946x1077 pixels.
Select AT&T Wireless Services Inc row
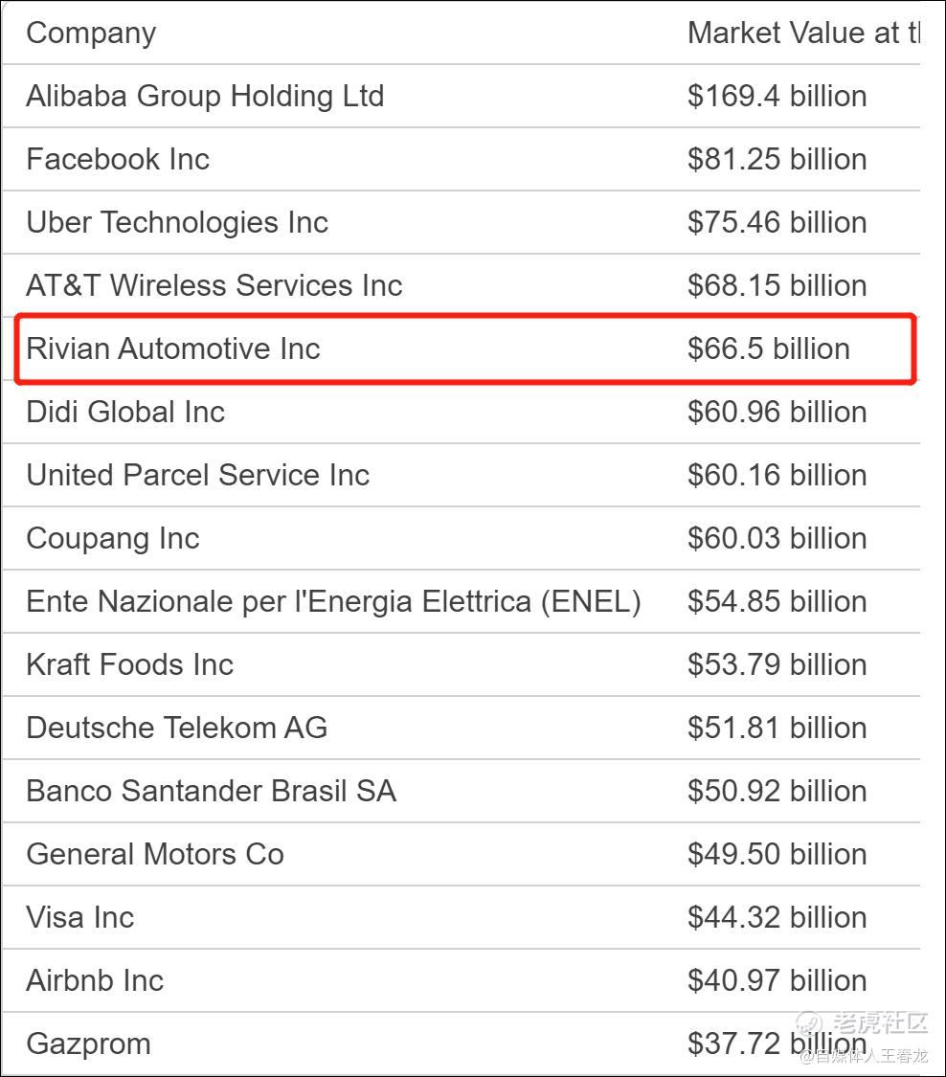point(461,285)
